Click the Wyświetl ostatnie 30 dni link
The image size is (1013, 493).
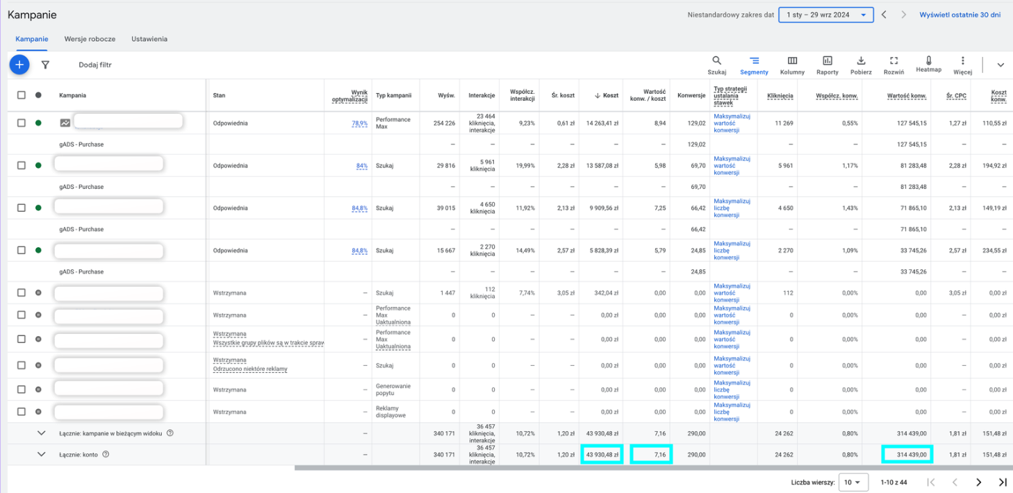(x=960, y=15)
